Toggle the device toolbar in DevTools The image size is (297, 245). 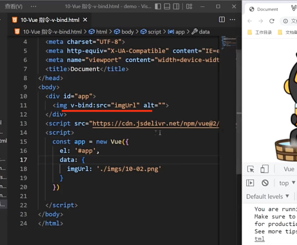[x=265, y=169]
